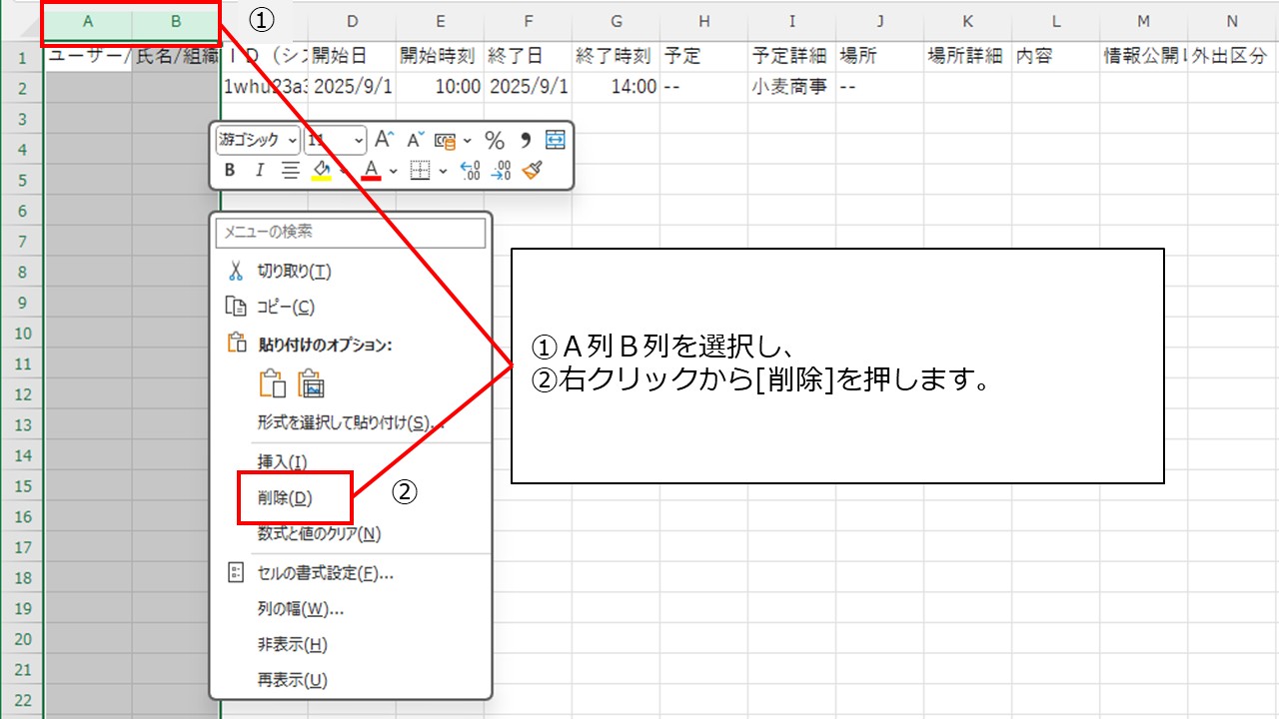Viewport: 1279px width, 719px height.
Task: Click the 情報公開 header cell
Action: (x=1144, y=56)
